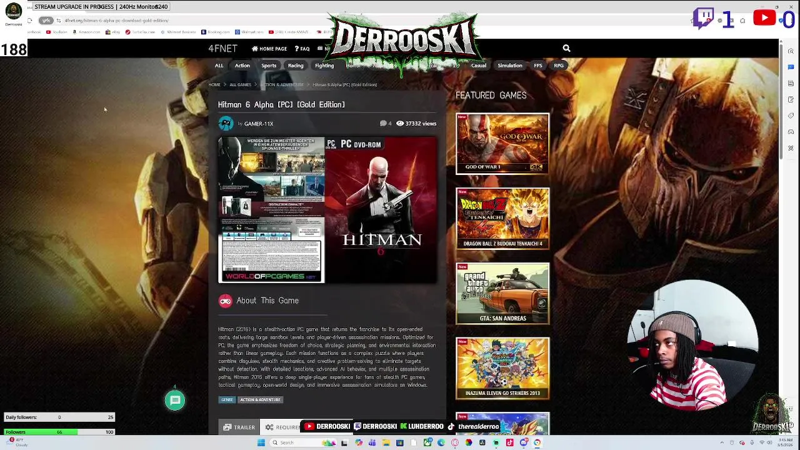Open Microsoft Store from the taskbar

click(400, 442)
